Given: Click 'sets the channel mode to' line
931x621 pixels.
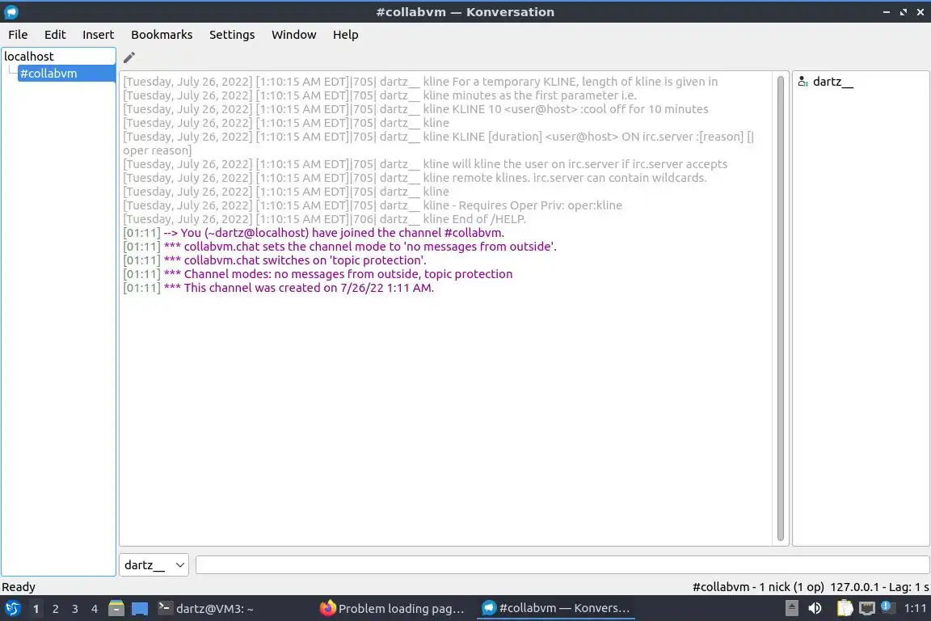Looking at the screenshot, I should pyautogui.click(x=339, y=247).
